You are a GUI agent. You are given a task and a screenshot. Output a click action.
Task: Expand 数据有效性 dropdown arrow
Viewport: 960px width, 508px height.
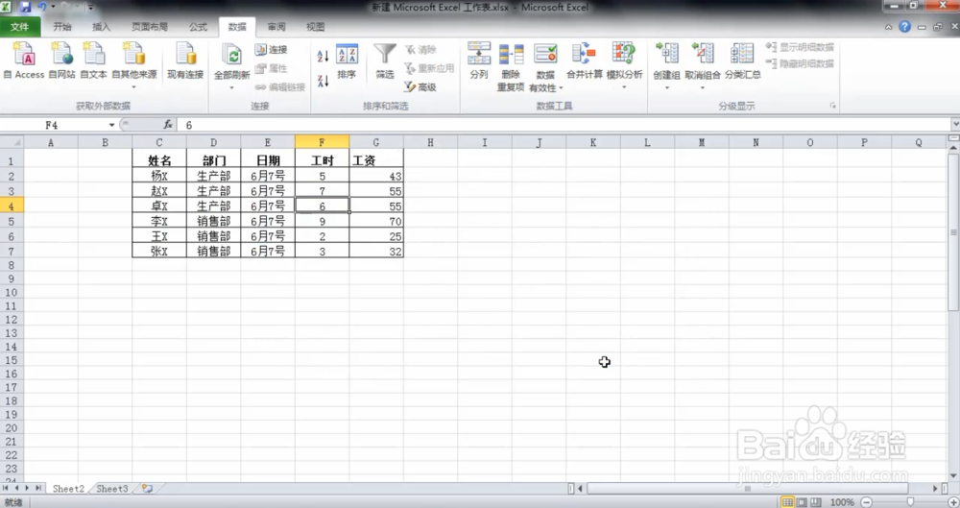tap(561, 88)
